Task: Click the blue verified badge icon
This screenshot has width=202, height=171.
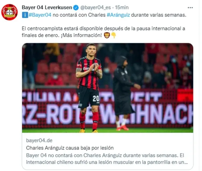Action: point(76,8)
